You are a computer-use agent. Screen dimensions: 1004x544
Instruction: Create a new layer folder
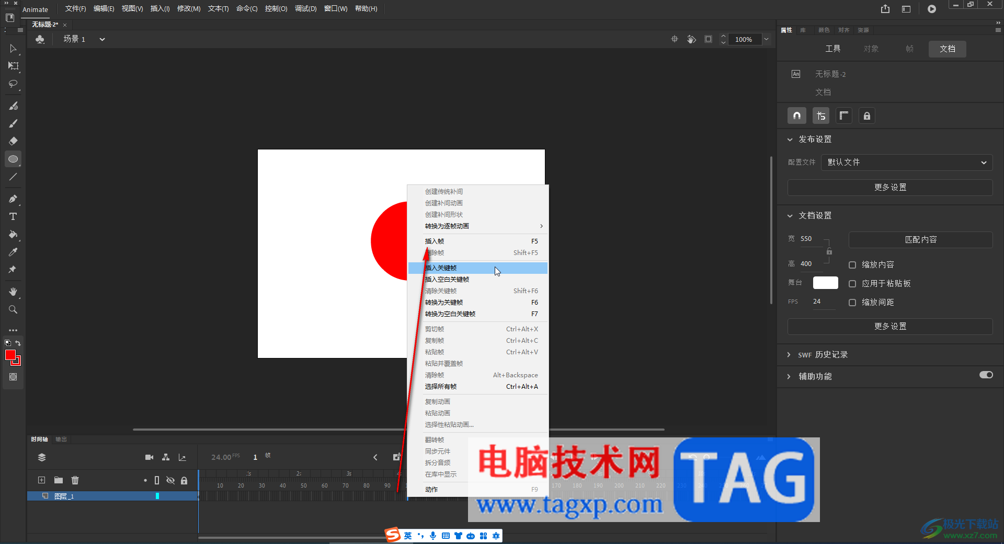[59, 480]
